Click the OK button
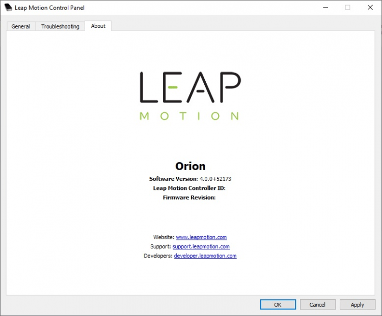The image size is (382, 316). click(278, 305)
